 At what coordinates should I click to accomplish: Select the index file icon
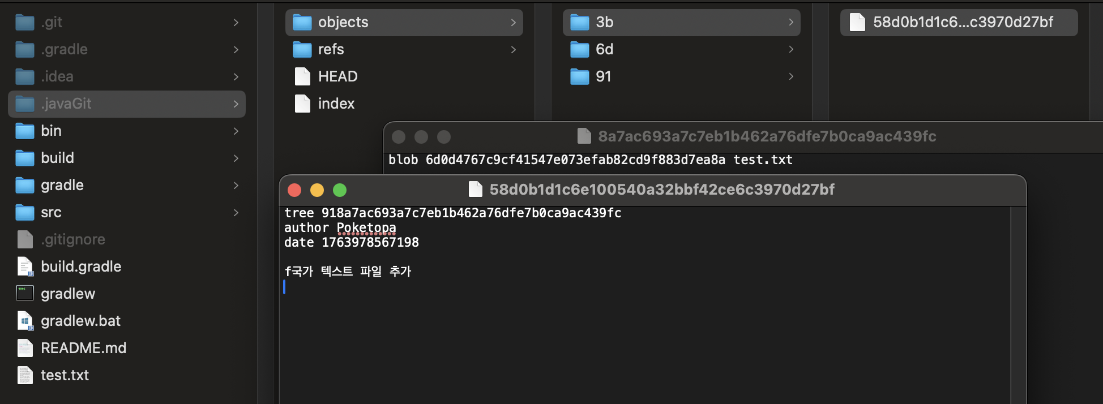(303, 104)
